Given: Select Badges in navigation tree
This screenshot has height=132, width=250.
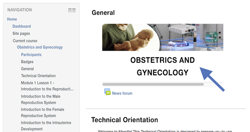Looking at the screenshot, I should [27, 62].
